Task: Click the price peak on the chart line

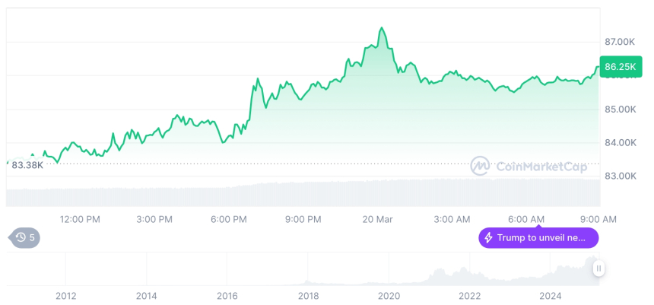Action: tap(382, 28)
